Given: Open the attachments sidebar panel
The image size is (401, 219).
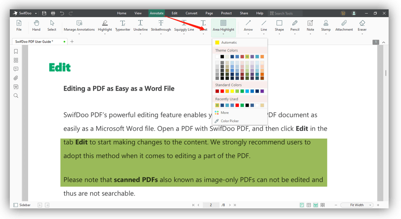Looking at the screenshot, I should [x=16, y=78].
